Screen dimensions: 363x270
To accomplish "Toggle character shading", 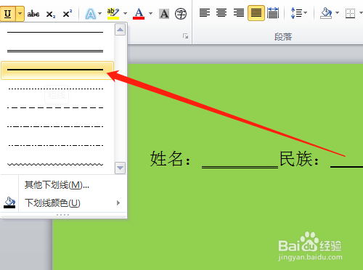I will (x=164, y=14).
